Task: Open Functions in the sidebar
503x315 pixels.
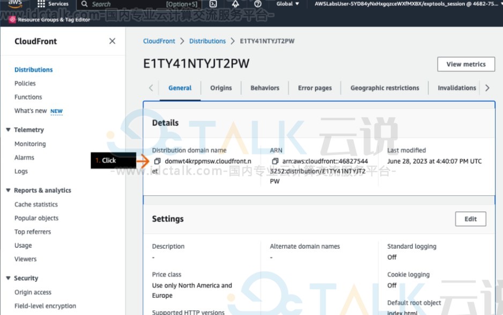Action: [28, 97]
